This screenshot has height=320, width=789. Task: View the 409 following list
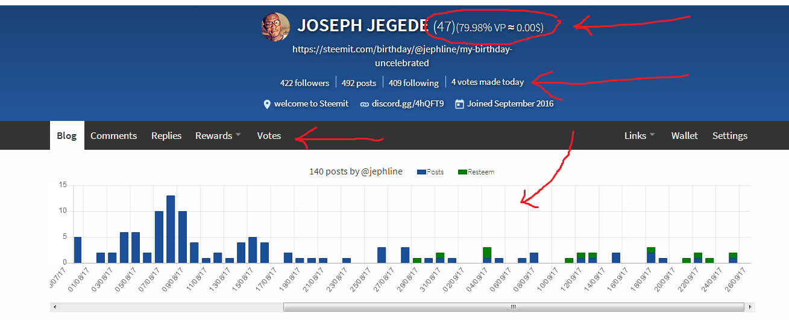pyautogui.click(x=413, y=83)
